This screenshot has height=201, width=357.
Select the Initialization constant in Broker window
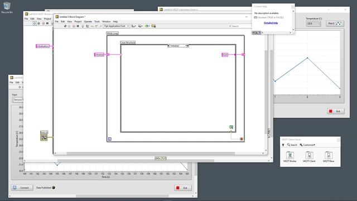42,46
